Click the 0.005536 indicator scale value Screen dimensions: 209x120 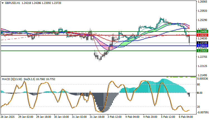203,79
